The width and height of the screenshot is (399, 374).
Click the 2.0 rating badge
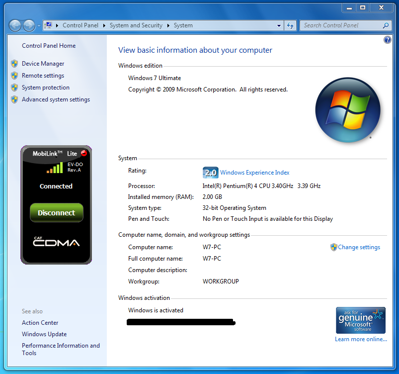211,173
